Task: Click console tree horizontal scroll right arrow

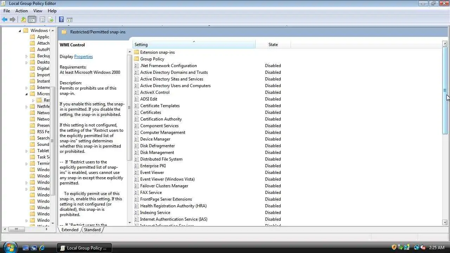Action: coord(47,229)
